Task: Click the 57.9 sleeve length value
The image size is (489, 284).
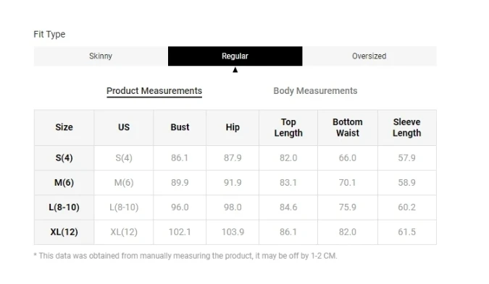Action: point(406,158)
